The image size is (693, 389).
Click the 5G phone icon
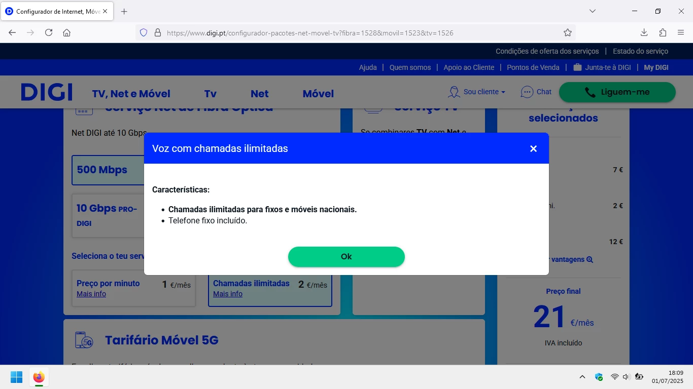pyautogui.click(x=84, y=340)
